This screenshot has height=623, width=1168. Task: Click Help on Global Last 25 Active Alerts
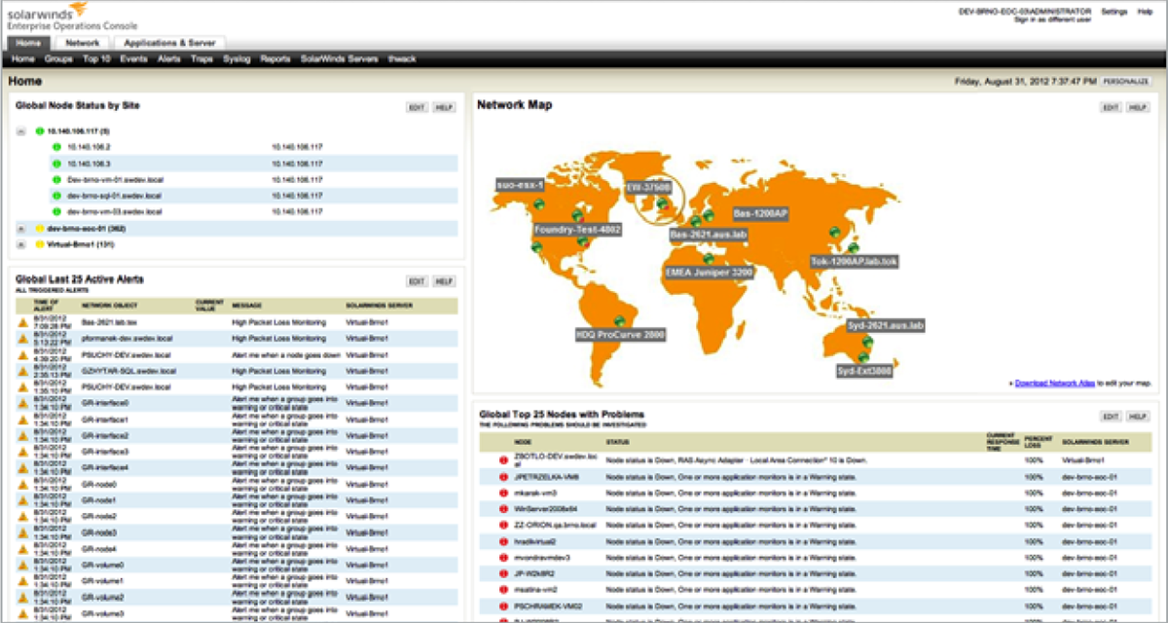pos(444,281)
